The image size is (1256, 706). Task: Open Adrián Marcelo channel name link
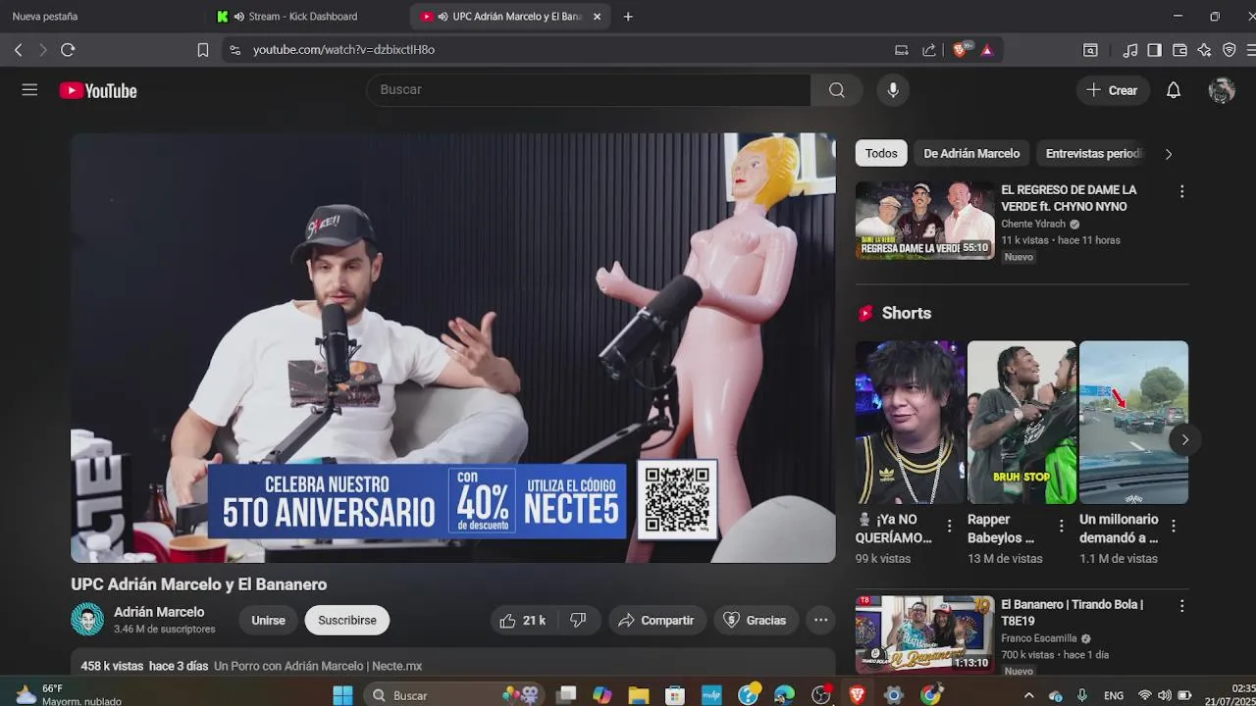[159, 612]
